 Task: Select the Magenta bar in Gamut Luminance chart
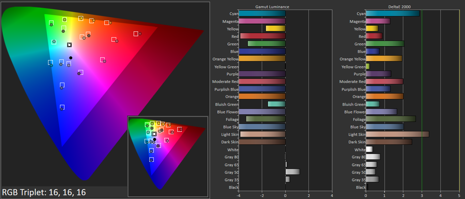(262, 21)
